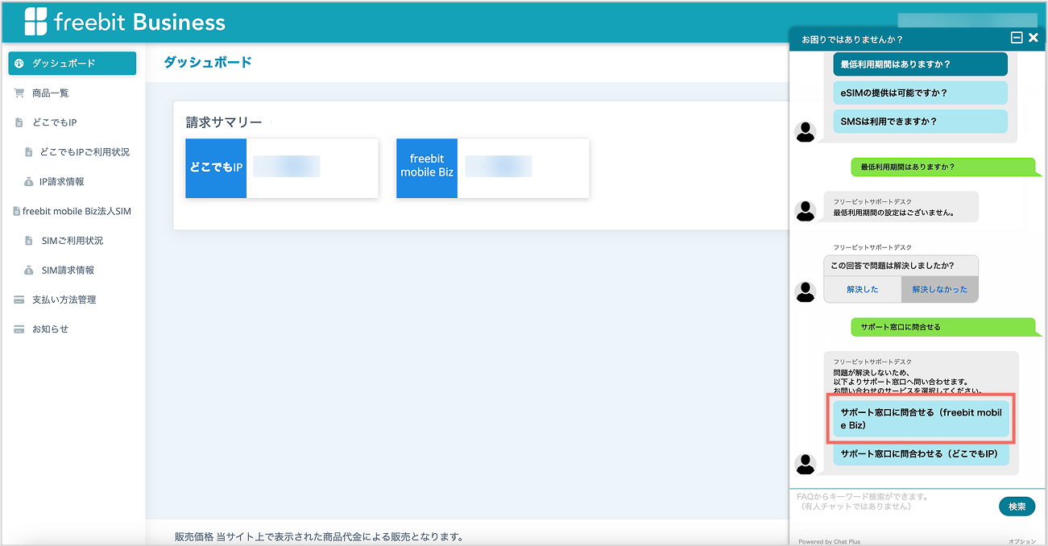Click the お困りではありませんか？ chat title
The width and height of the screenshot is (1048, 546).
pos(852,39)
